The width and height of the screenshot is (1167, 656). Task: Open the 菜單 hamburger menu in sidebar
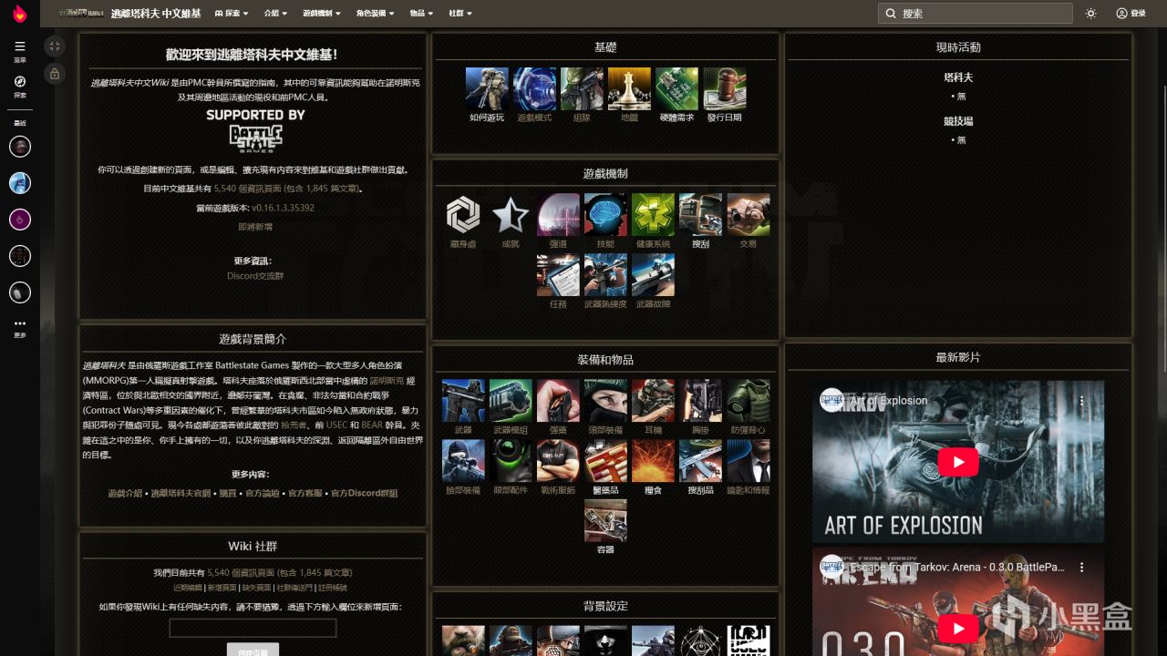(x=20, y=51)
